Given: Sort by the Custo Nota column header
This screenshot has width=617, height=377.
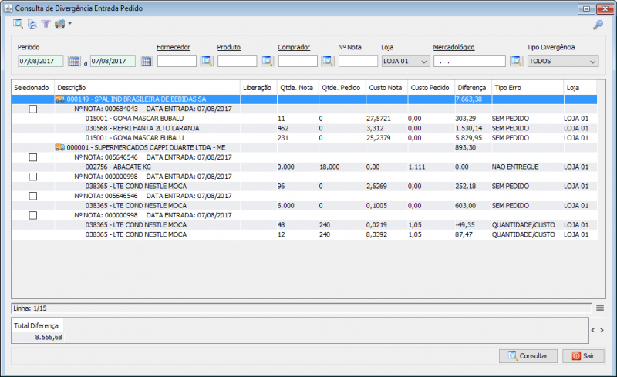Looking at the screenshot, I should pyautogui.click(x=387, y=88).
